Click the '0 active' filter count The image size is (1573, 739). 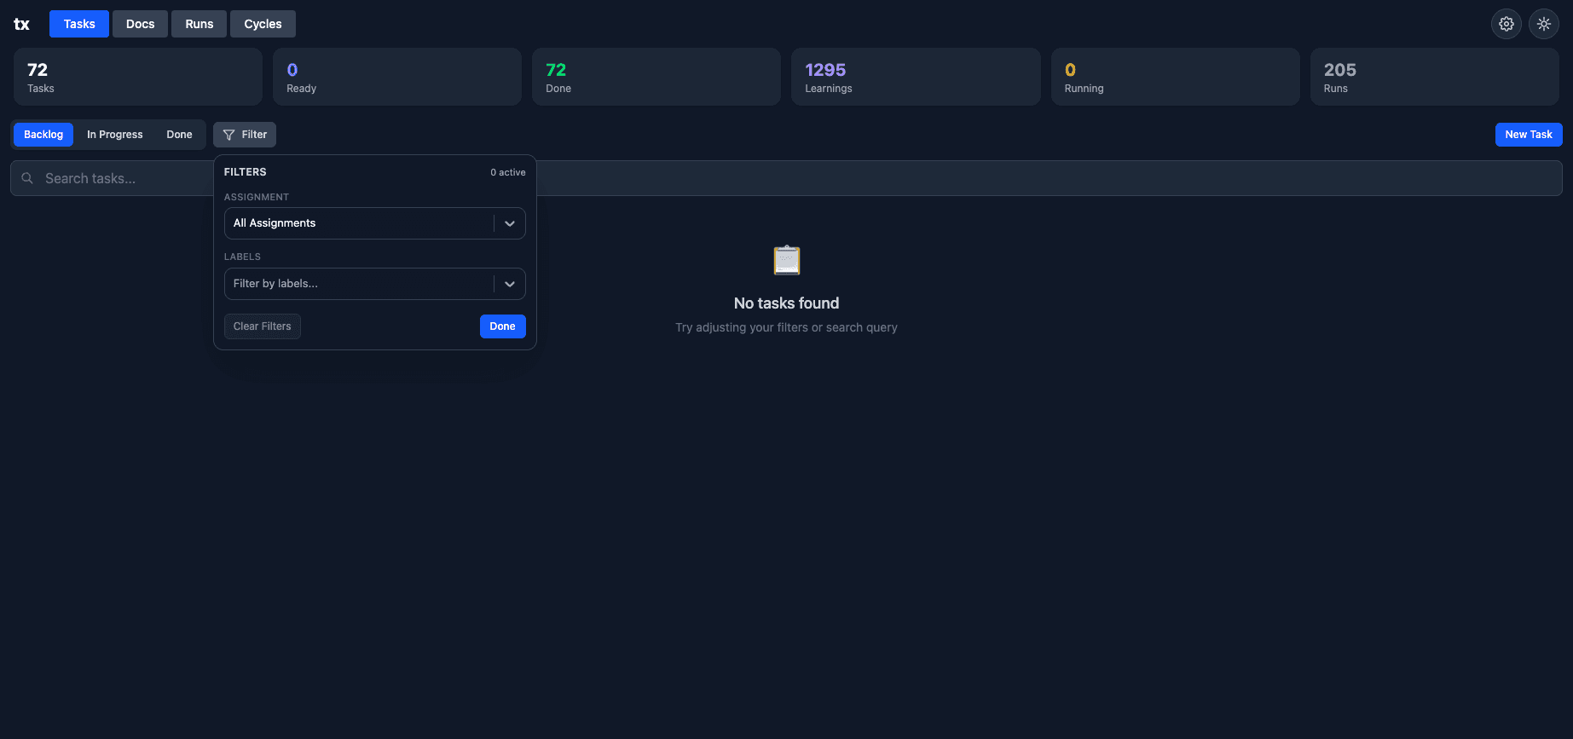click(x=508, y=172)
